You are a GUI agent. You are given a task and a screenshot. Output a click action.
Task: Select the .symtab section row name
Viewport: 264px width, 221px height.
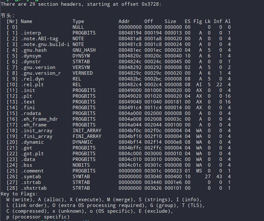click(31, 177)
